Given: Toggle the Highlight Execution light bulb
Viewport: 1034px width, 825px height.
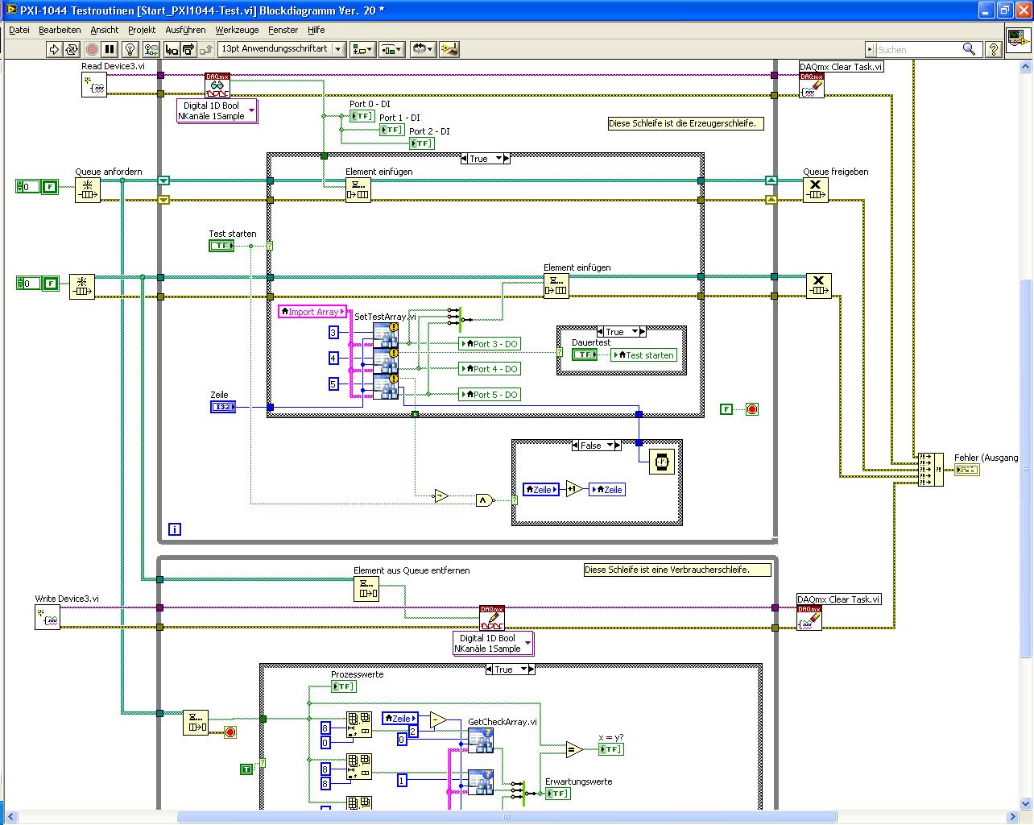Looking at the screenshot, I should 131,49.
